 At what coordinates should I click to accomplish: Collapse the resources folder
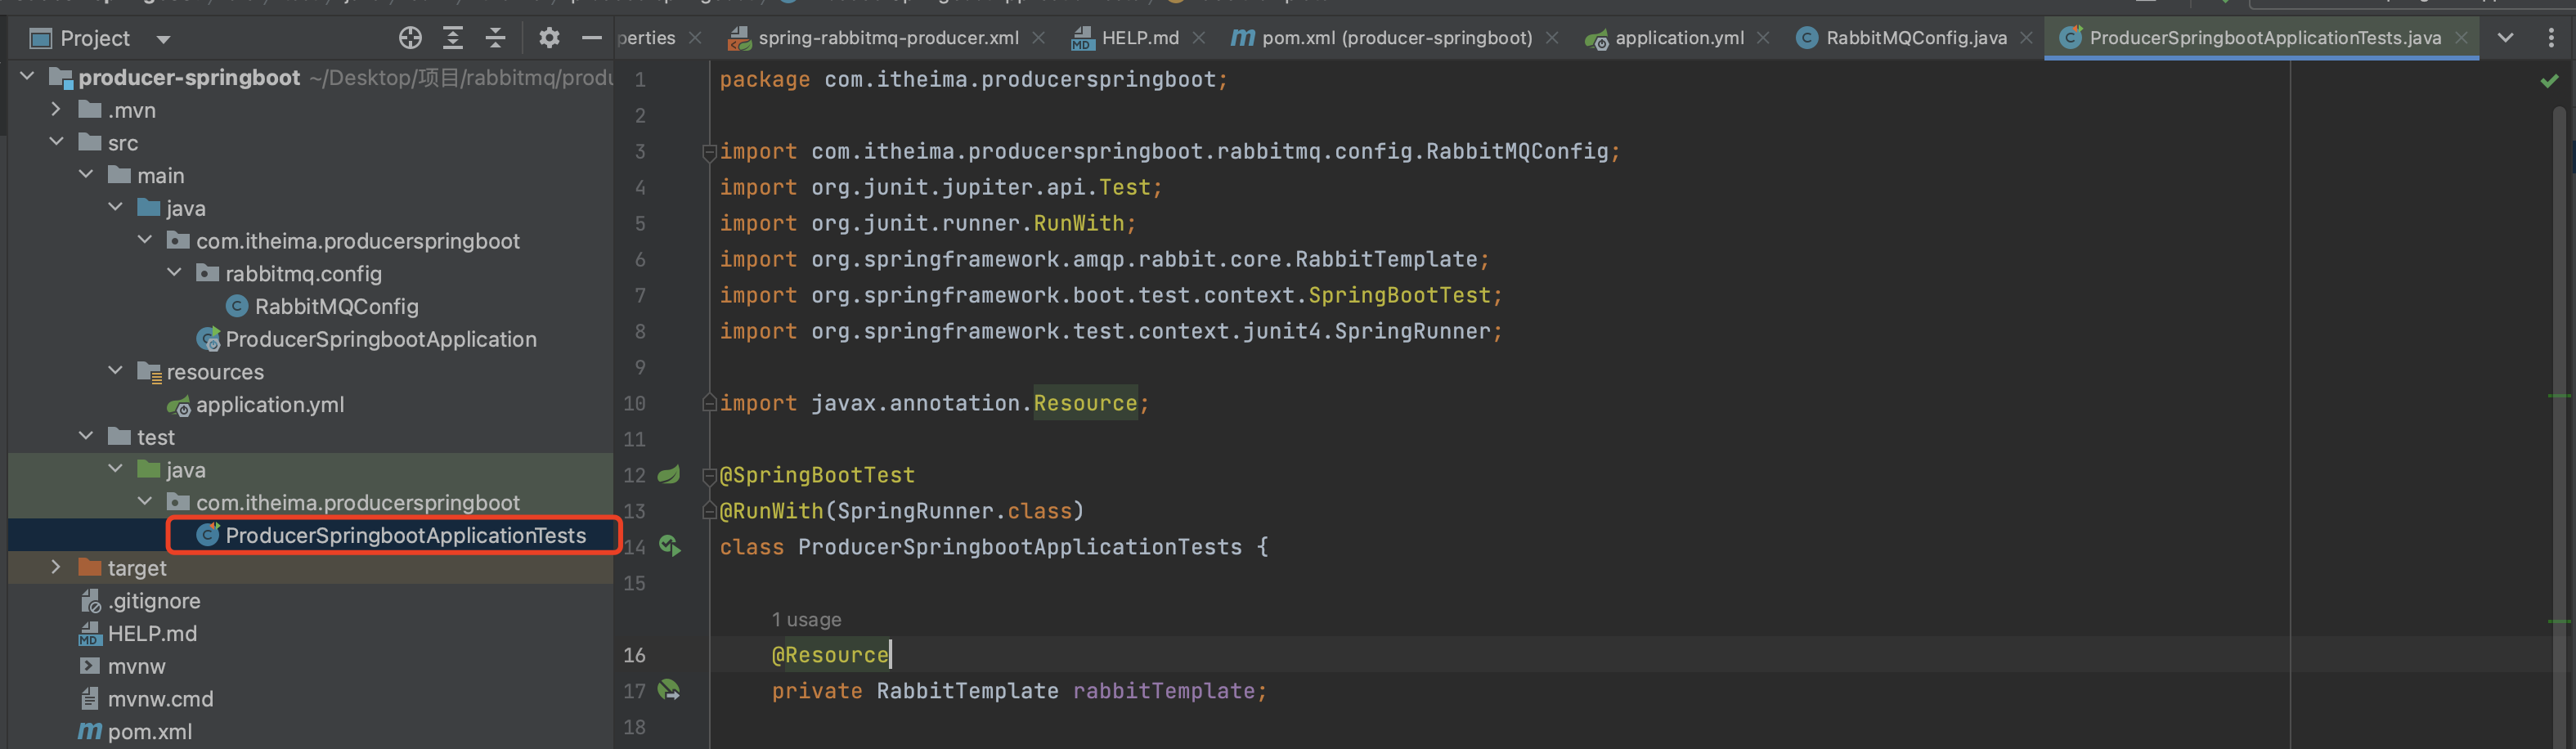point(115,371)
